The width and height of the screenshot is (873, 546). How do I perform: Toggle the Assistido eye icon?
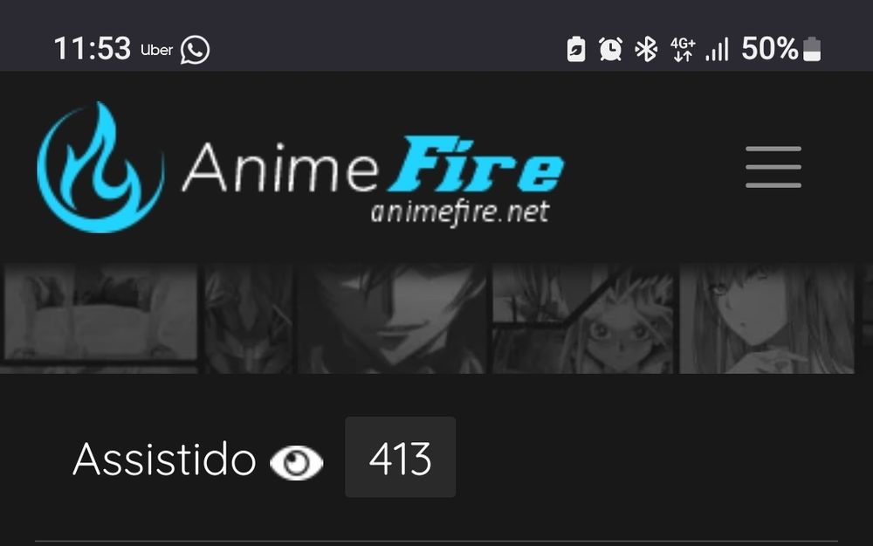pyautogui.click(x=296, y=462)
